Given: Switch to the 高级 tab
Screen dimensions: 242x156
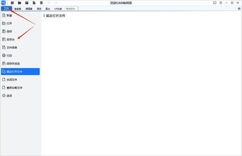Looking at the screenshot, I should [39, 9].
